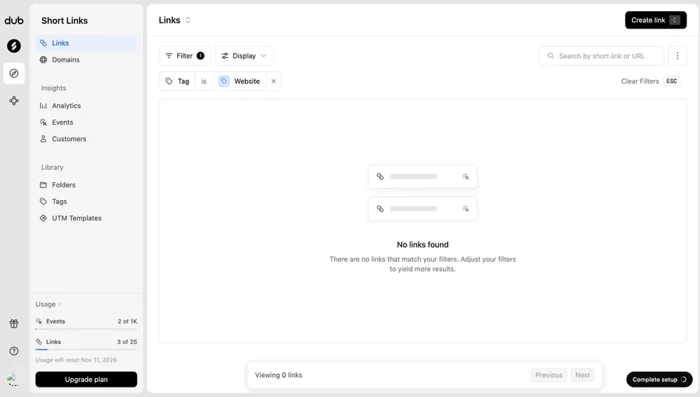Click 'Usage will reset Nov 11, 2026' text
The image size is (700, 397).
pyautogui.click(x=76, y=360)
